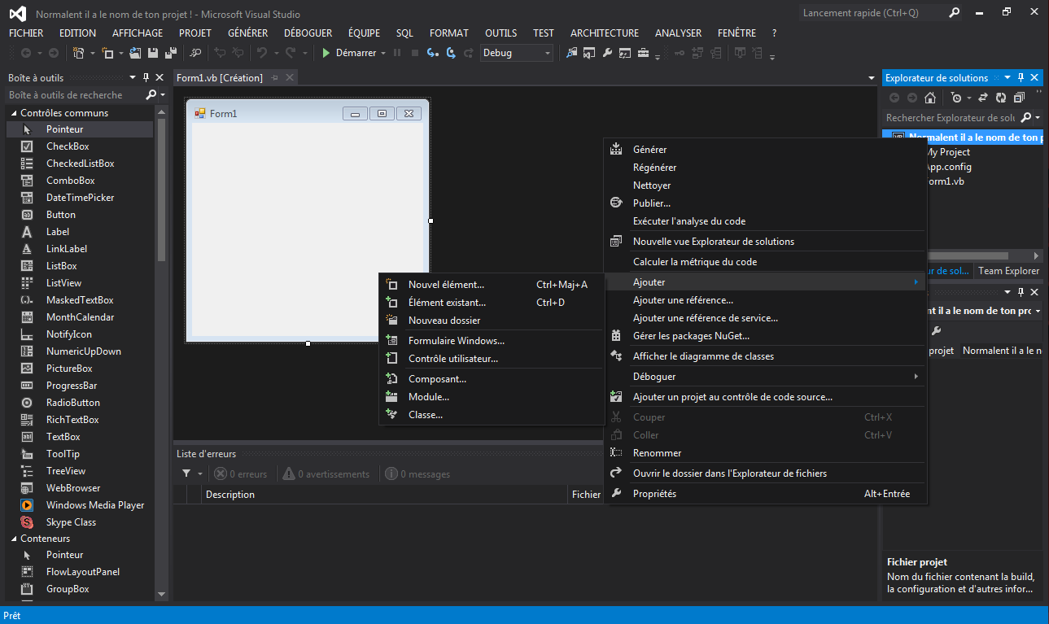Viewport: 1049px width, 624px height.
Task: Open Boîte à outils window options dropdown
Action: [133, 78]
